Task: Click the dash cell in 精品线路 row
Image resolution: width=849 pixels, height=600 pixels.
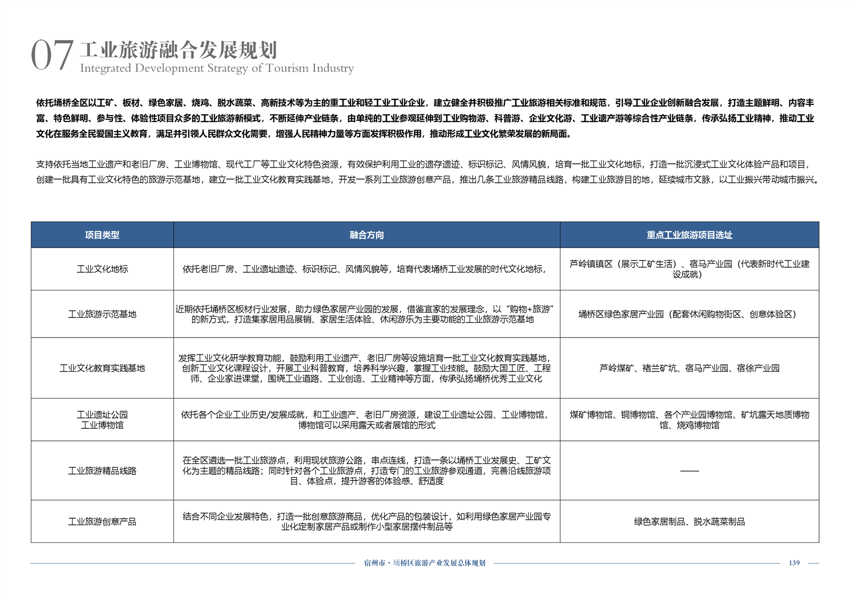Action: (689, 471)
